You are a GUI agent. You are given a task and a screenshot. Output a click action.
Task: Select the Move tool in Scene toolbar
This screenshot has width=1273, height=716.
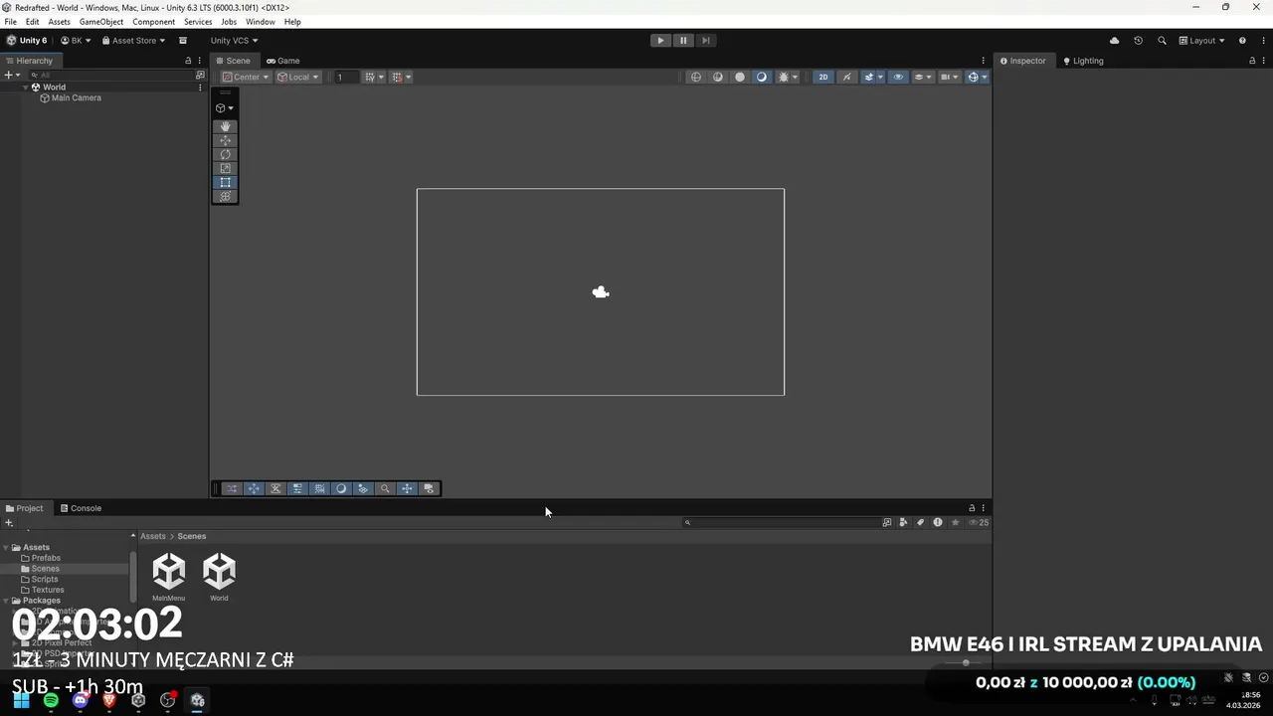(225, 140)
